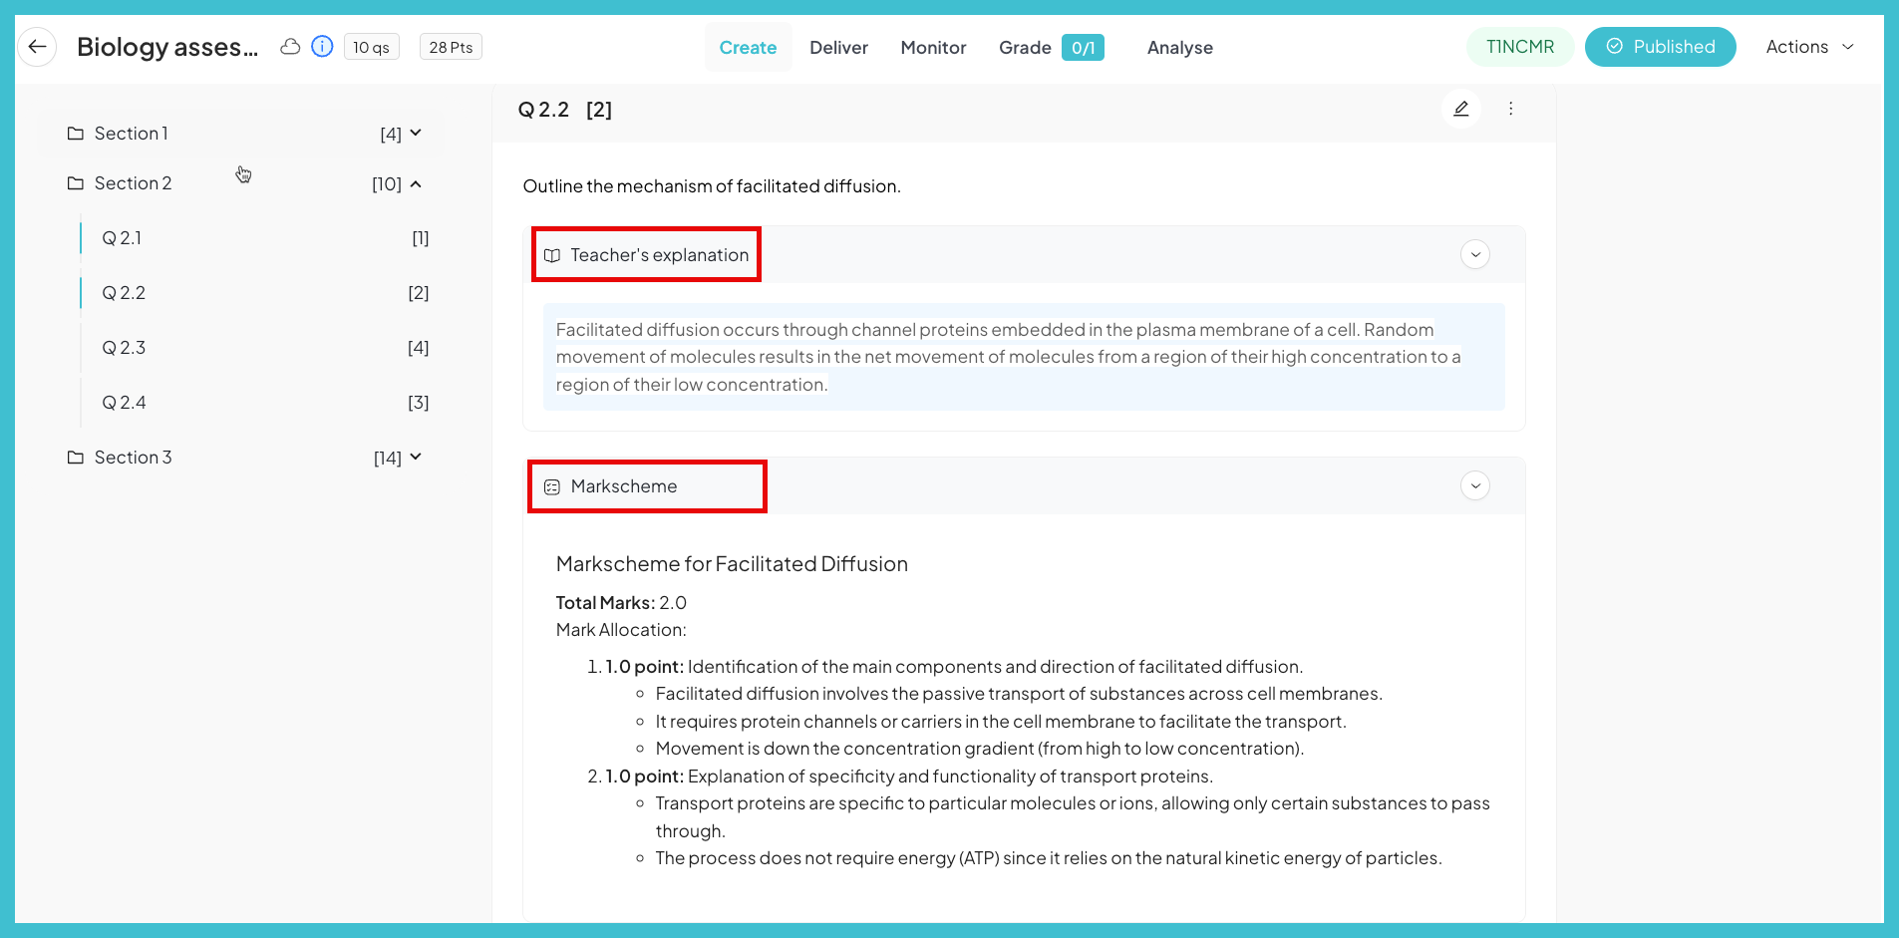Open the Monitor section
Image resolution: width=1899 pixels, height=938 pixels.
click(x=932, y=47)
